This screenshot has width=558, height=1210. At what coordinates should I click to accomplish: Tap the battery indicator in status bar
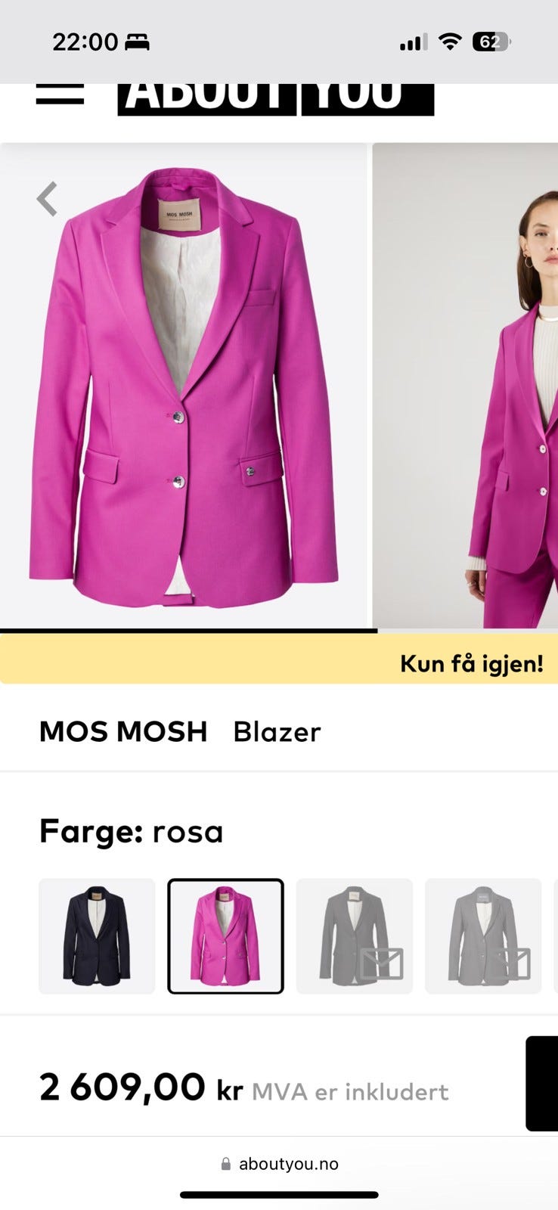pyautogui.click(x=491, y=42)
